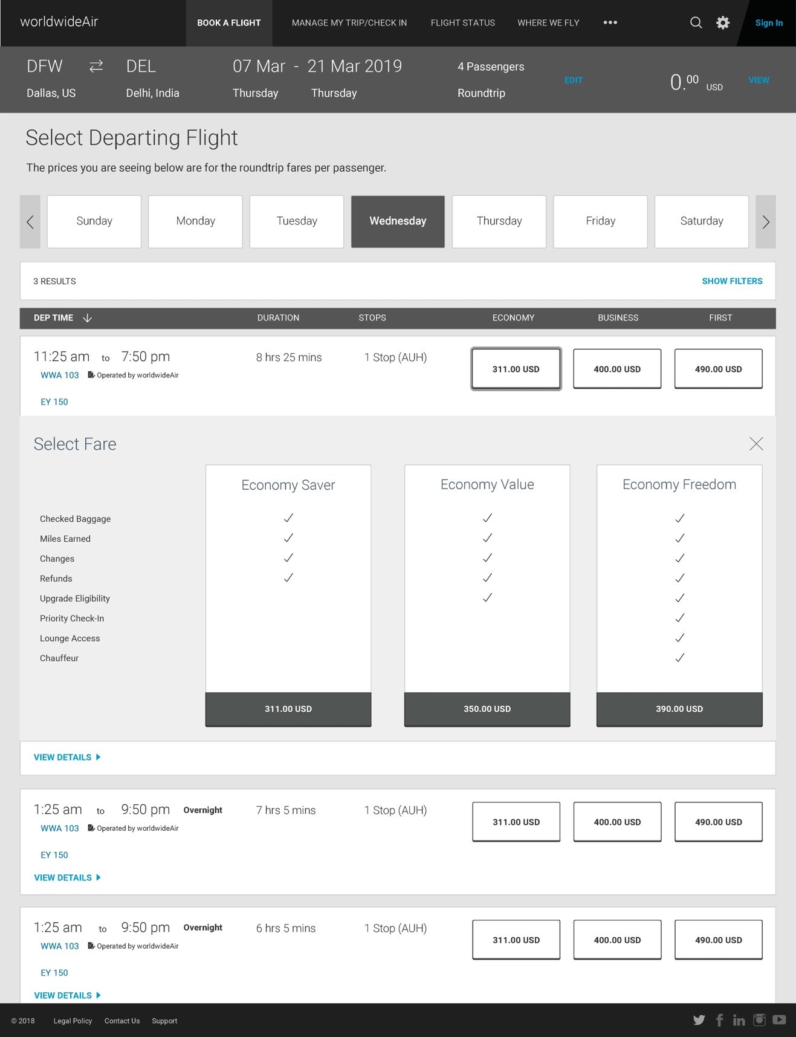Screen dimensions: 796x1037
Task: Choose Economy Value fare 350.00 USD
Action: point(487,709)
